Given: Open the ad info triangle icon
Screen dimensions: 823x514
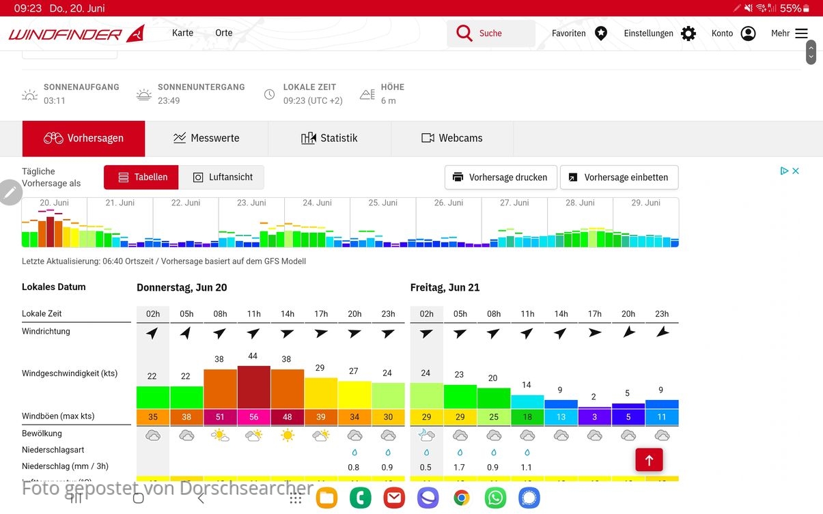Looking at the screenshot, I should click(784, 171).
